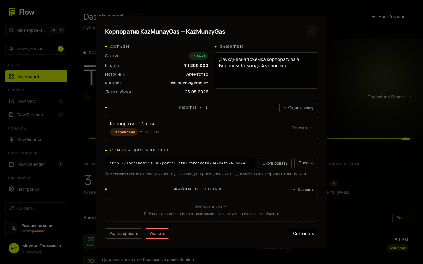Viewport: 423px width, 264px height.
Task: Click the Flow Calendar icon
Action: pos(11,164)
